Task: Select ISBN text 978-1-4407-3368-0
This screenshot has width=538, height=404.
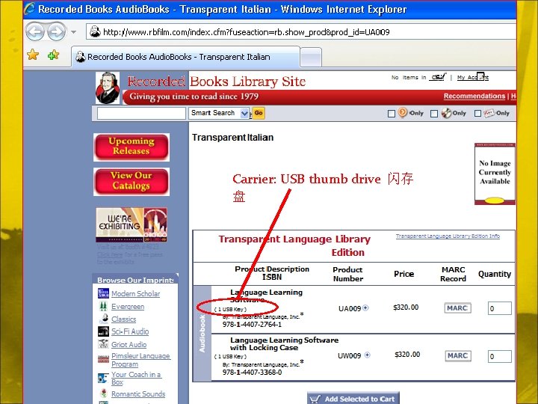Action: tap(252, 372)
